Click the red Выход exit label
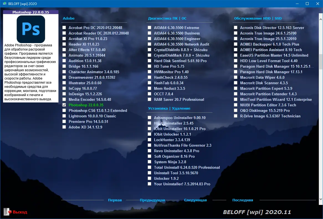This screenshot has height=219, width=323. point(20,212)
